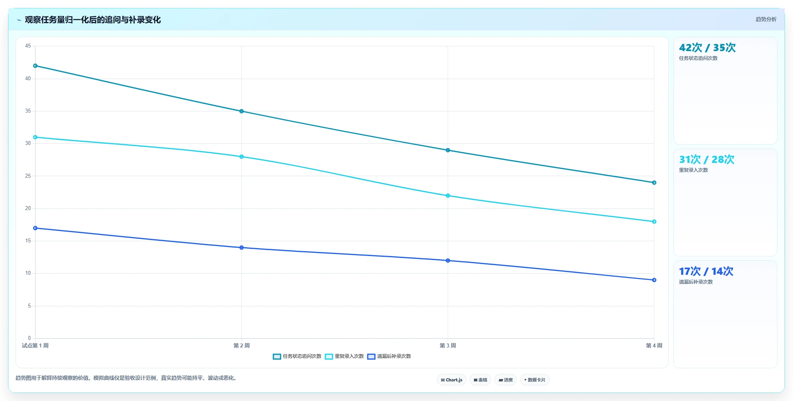Click the 遗漏后补录次数 point at 第 2 周
The width and height of the screenshot is (793, 401).
241,248
